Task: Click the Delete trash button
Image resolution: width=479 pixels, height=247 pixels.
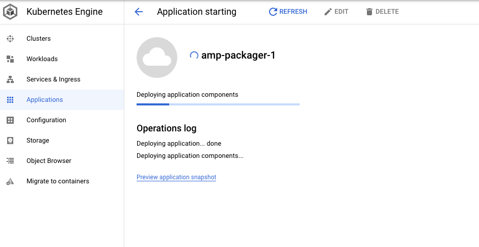Action: point(382,12)
